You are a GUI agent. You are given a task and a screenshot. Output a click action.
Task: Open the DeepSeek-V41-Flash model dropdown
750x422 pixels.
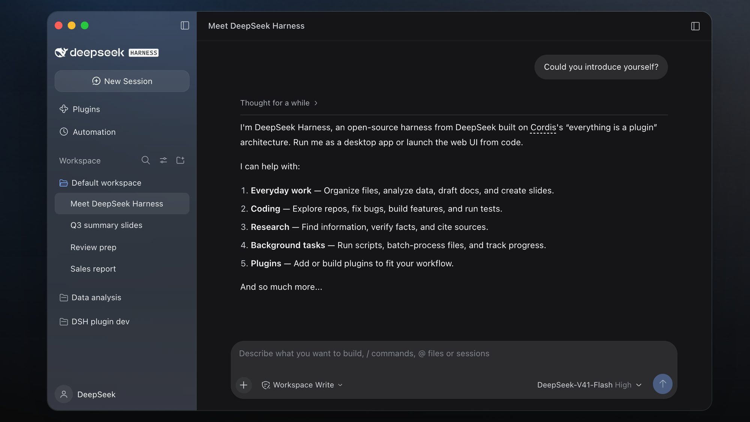[589, 385]
